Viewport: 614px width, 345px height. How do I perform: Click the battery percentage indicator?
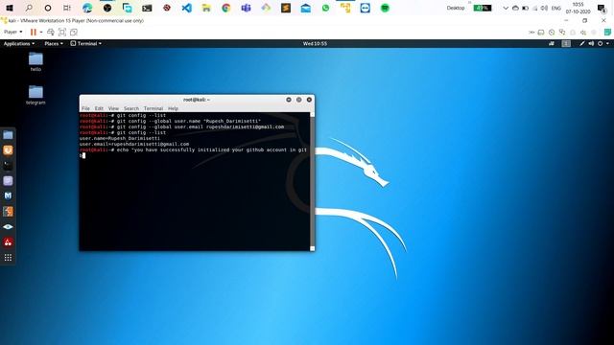483,8
